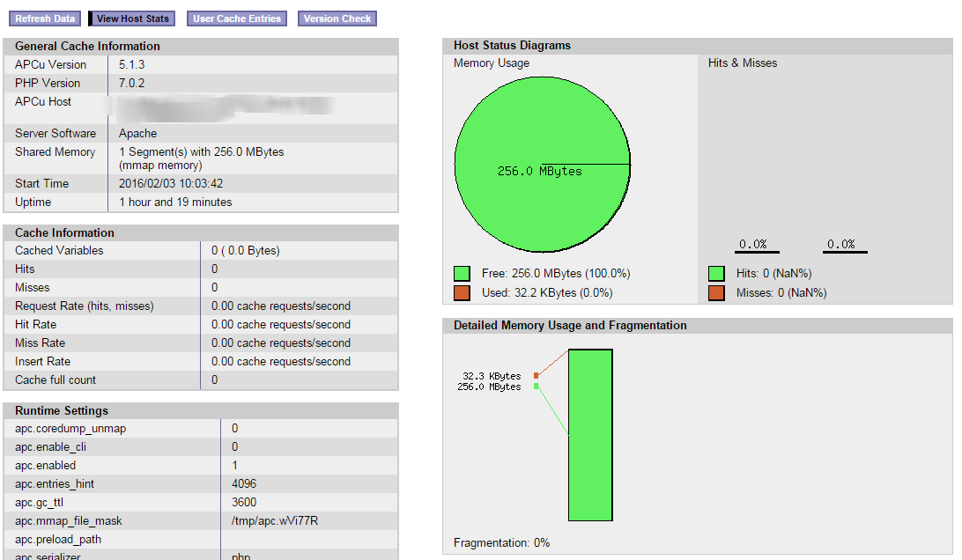Image resolution: width=962 pixels, height=560 pixels.
Task: Click the small green 256.0 MBytes marker
Action: (x=536, y=387)
